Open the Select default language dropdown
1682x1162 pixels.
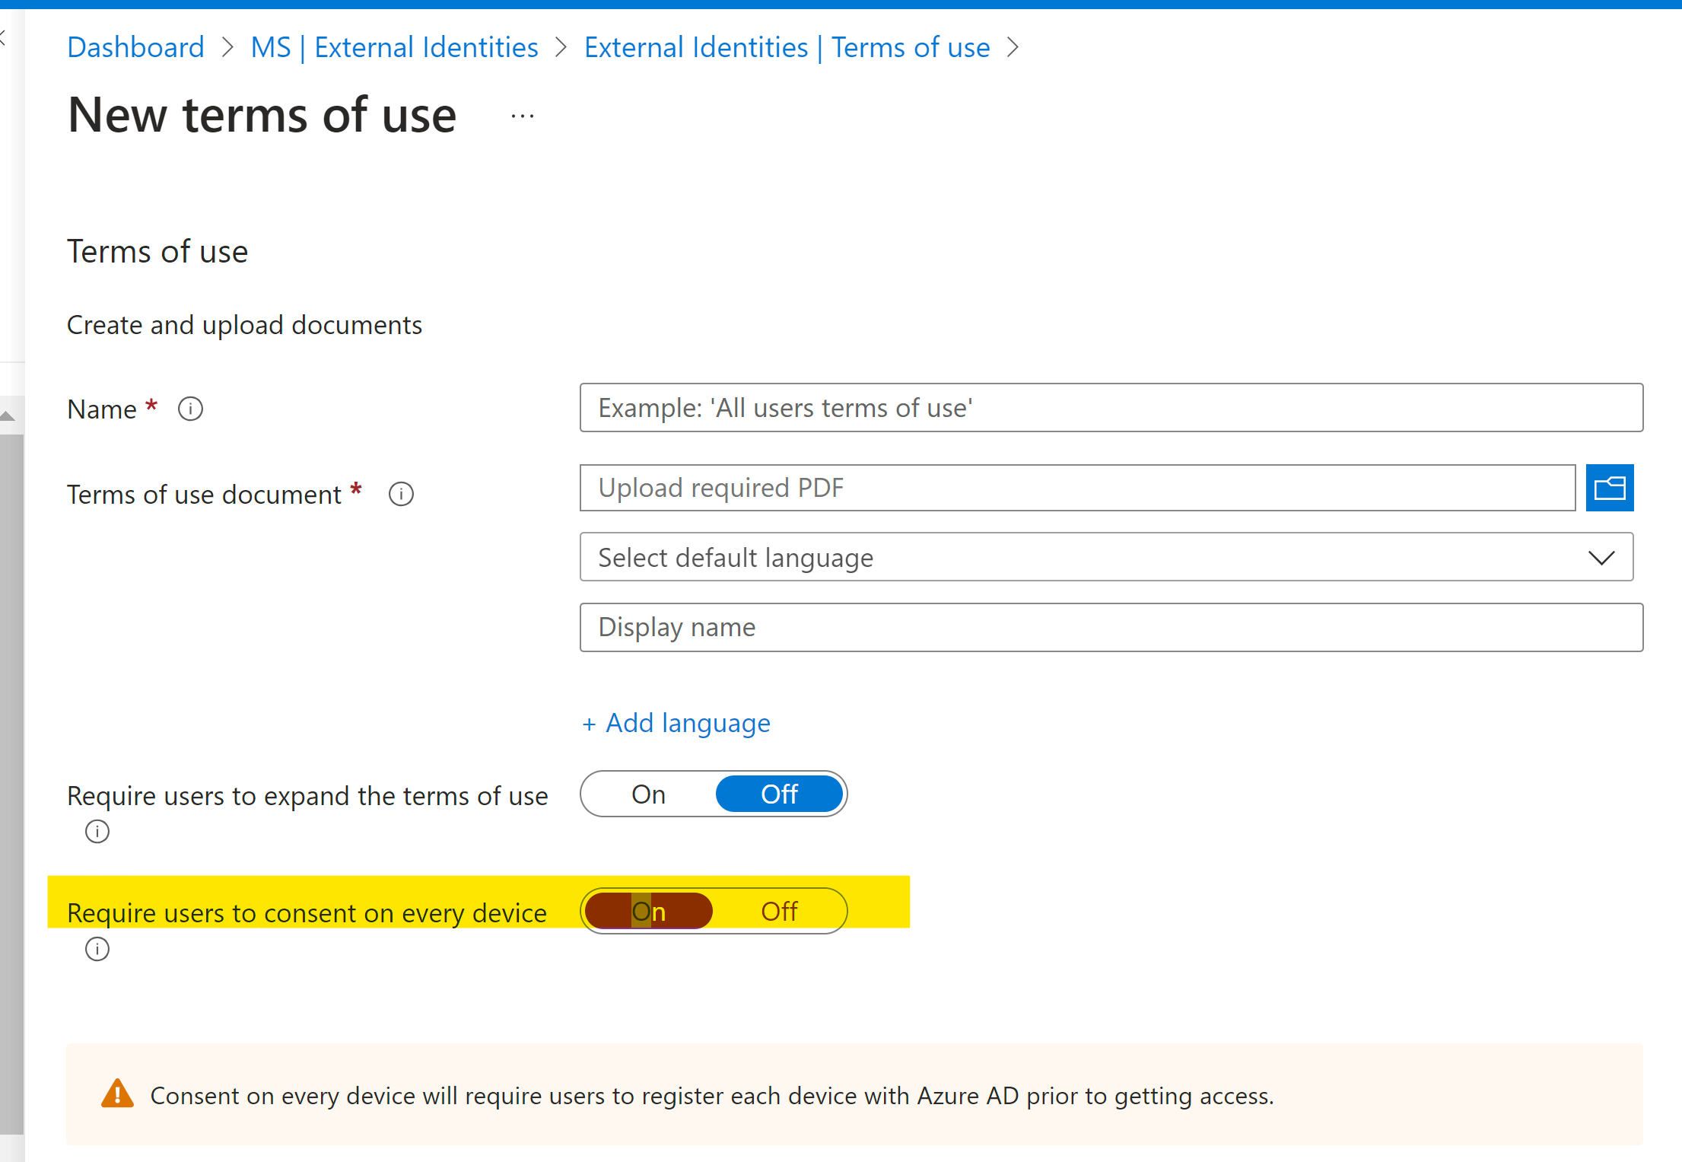(1106, 557)
